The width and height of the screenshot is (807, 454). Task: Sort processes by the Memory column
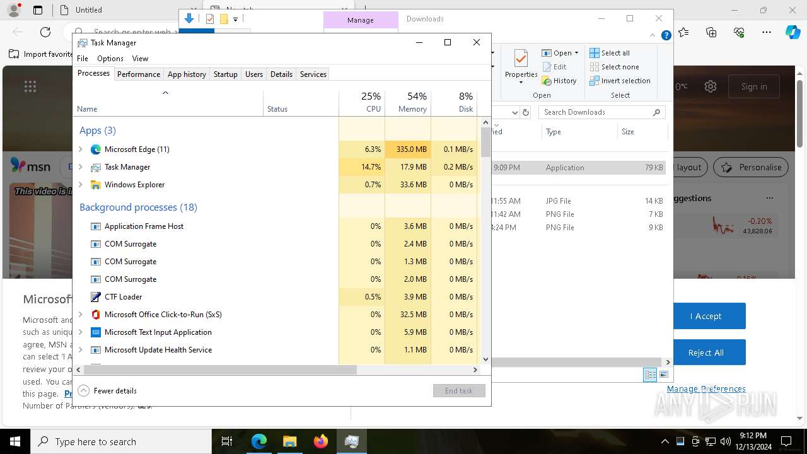408,103
